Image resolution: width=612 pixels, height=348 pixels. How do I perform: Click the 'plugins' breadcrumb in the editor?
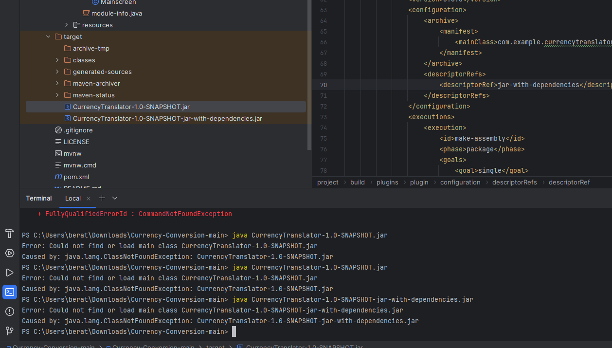[387, 182]
